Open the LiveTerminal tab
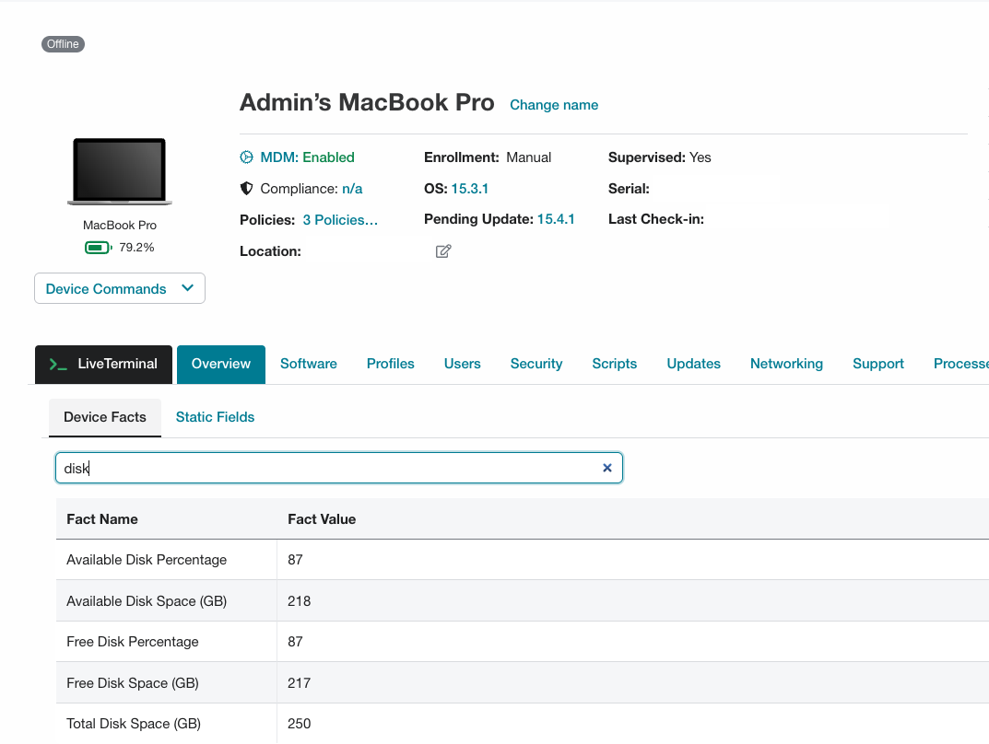989x744 pixels. tap(103, 364)
